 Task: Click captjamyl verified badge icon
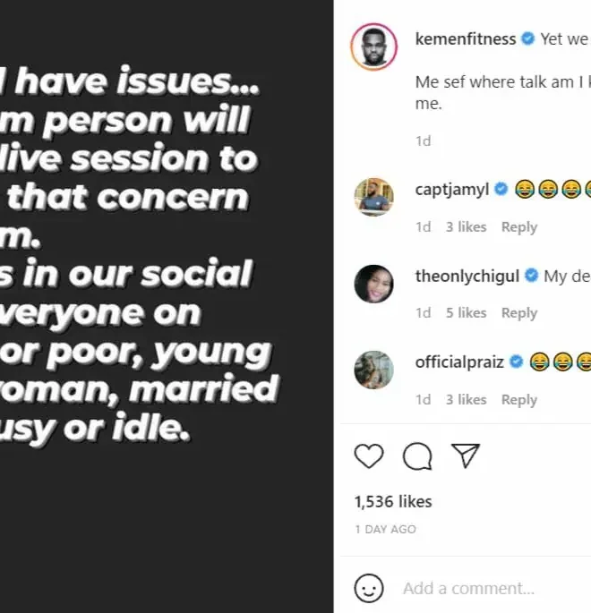tap(501, 189)
